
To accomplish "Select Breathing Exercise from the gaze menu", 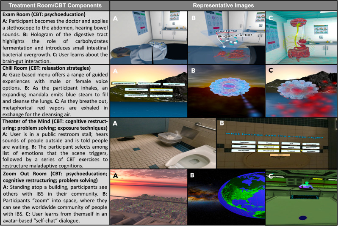I will (149, 83).
